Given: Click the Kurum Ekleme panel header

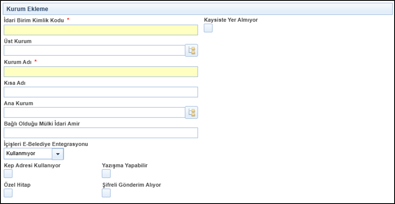Looking at the screenshot, I should point(197,9).
